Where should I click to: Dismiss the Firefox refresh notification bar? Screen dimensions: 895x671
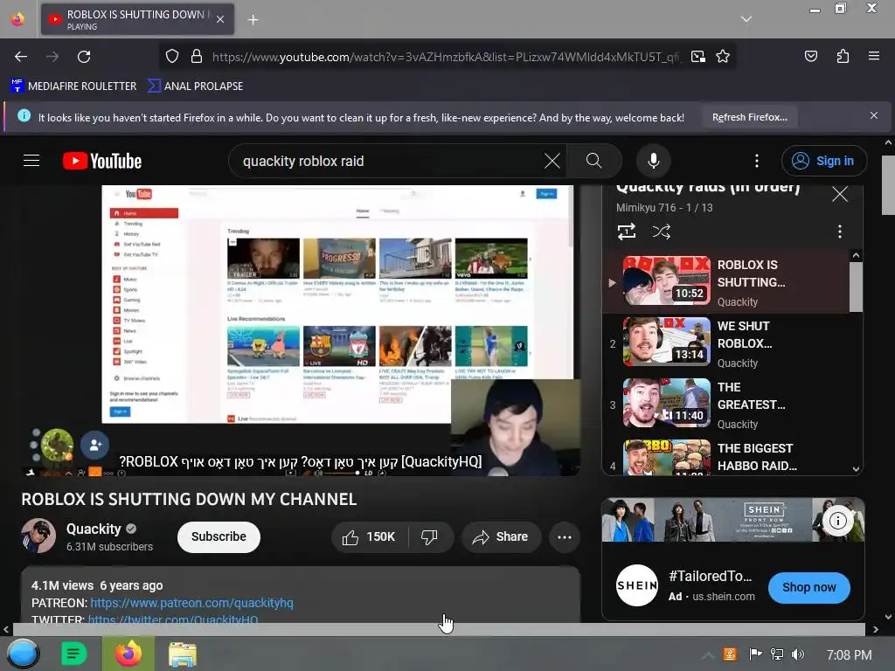(x=873, y=116)
